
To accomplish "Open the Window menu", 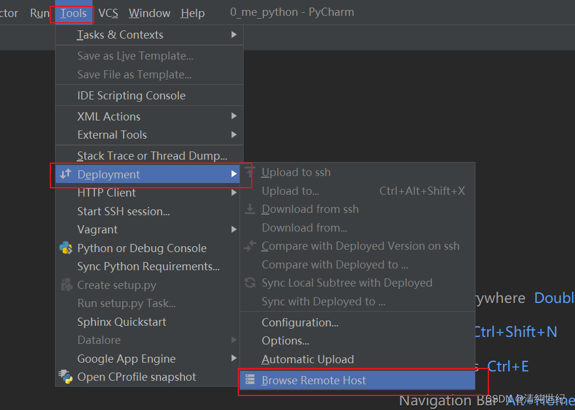I will coord(150,13).
